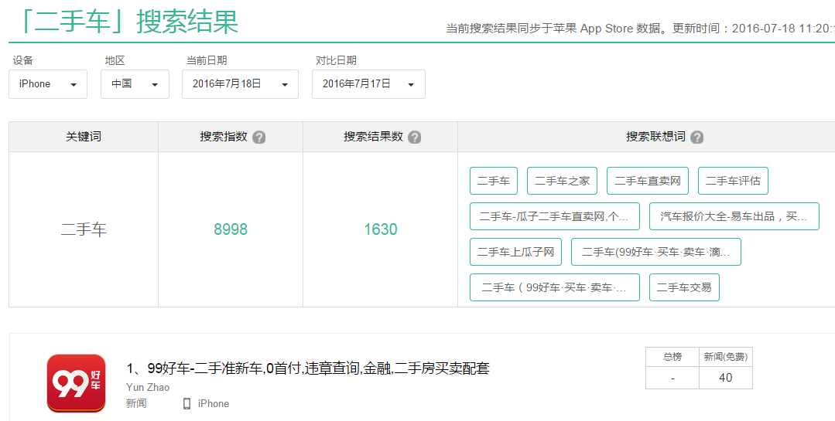
Task: Click search result count 1630
Action: [380, 229]
